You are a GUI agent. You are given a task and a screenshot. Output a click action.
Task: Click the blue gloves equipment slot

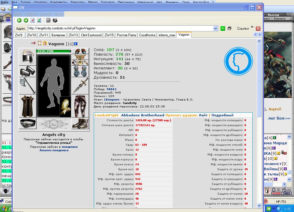coord(80,71)
